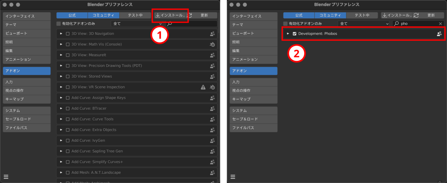Screen dimensions: 447x183
Task: Click インストール button in left window
Action: pyautogui.click(x=170, y=15)
